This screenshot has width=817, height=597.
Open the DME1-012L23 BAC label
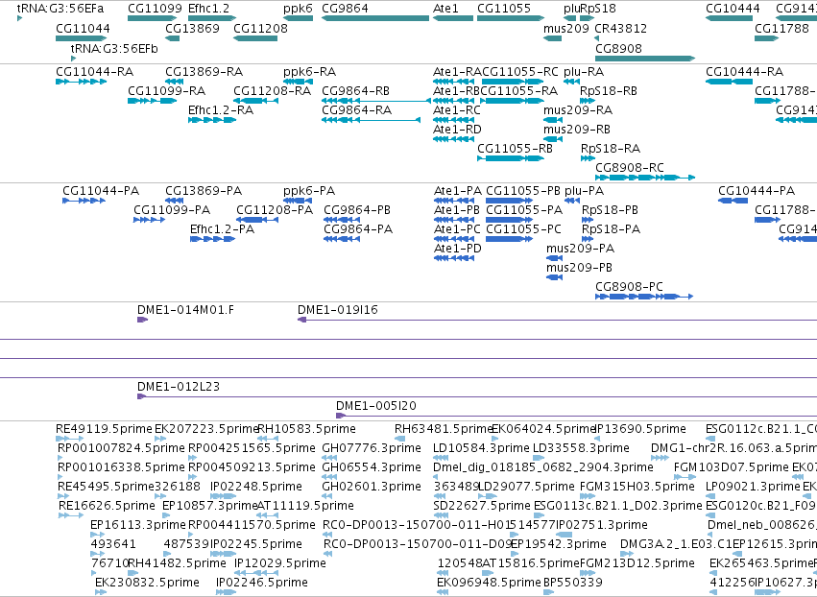179,387
